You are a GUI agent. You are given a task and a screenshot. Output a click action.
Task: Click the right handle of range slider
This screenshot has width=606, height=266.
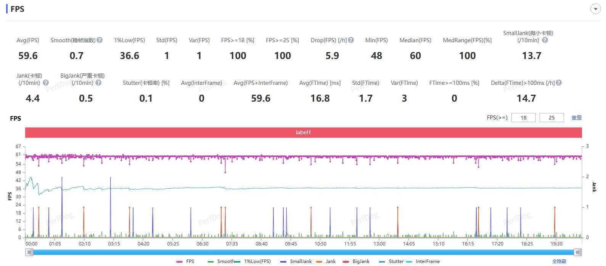click(x=578, y=252)
